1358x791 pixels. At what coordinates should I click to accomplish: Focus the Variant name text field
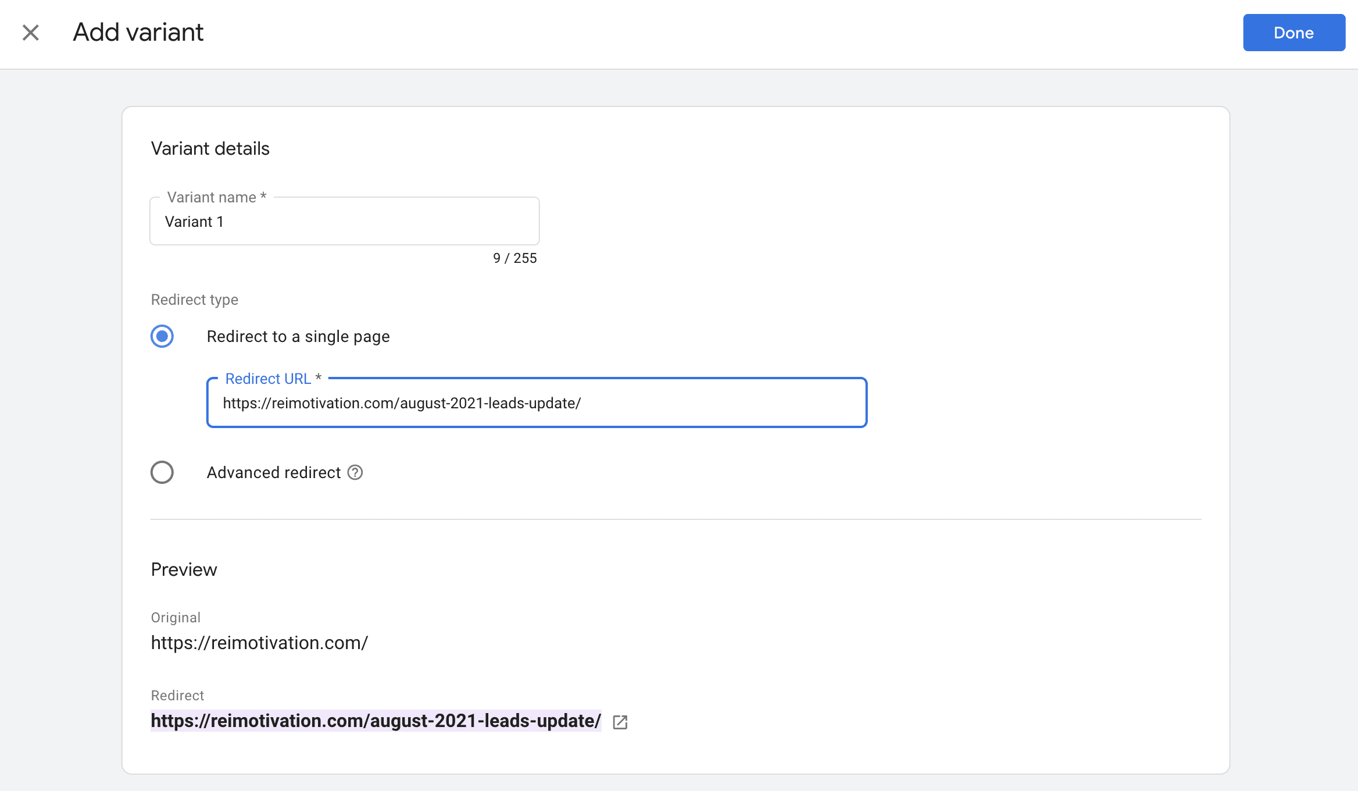point(344,222)
